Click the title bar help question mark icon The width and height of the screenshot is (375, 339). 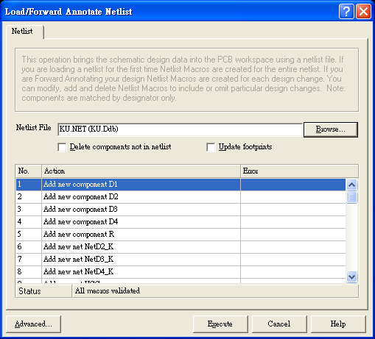tap(346, 12)
